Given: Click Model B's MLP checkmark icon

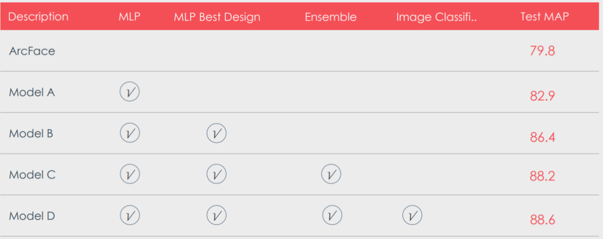Looking at the screenshot, I should pos(130,133).
